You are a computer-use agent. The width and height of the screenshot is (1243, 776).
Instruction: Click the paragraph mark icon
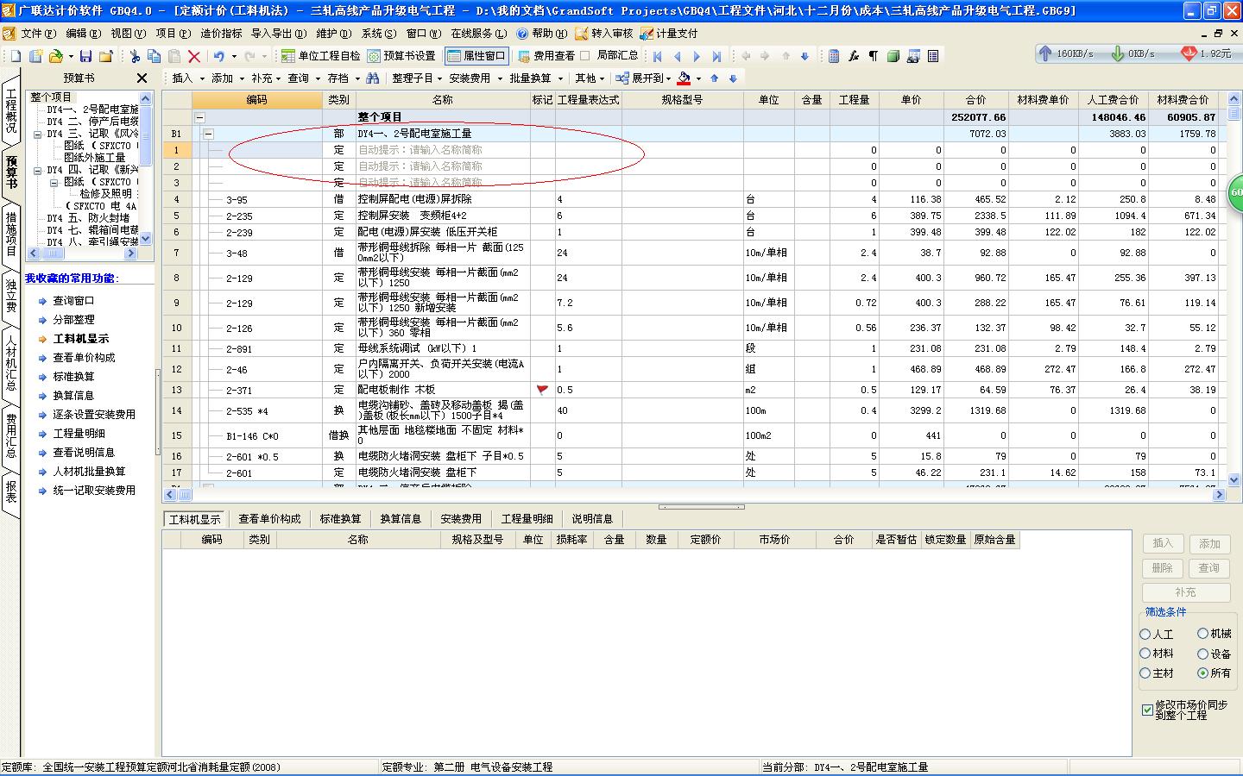(874, 56)
